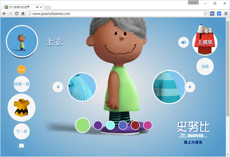Toggle page sound with speaker button
This screenshot has height=157, width=230.
(184, 42)
